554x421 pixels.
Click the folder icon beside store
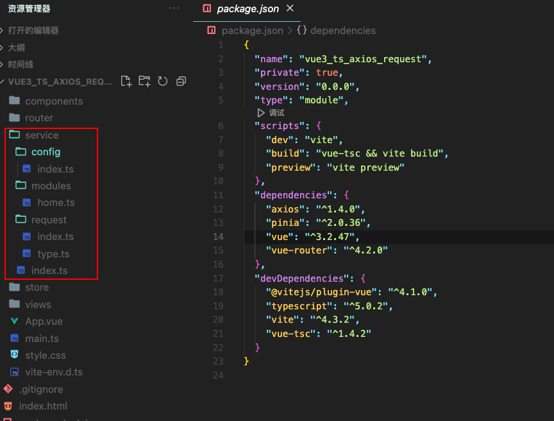coord(15,287)
